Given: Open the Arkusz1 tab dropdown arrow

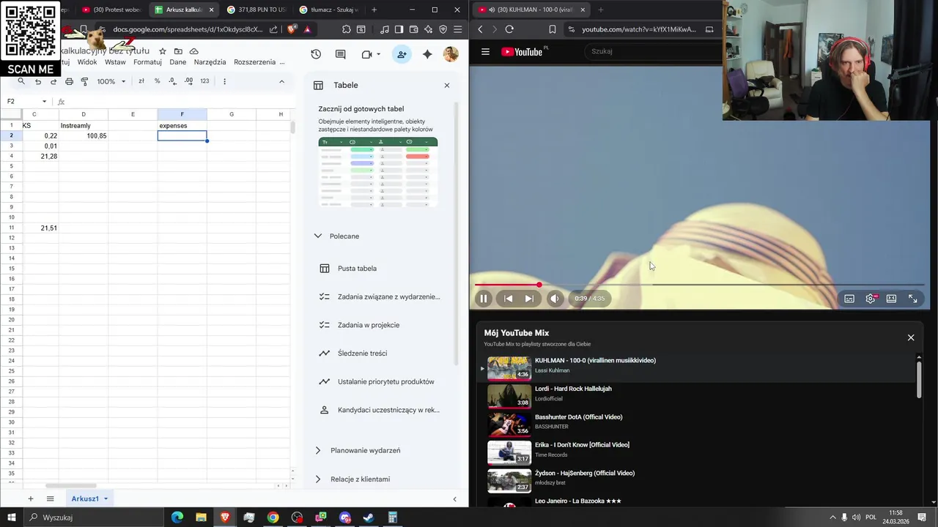Looking at the screenshot, I should pos(106,498).
